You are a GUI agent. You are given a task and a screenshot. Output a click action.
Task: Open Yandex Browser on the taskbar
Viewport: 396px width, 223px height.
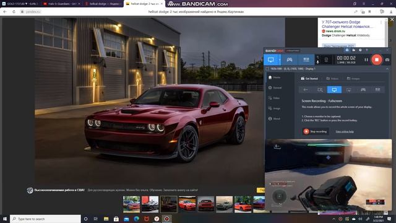click(x=157, y=219)
